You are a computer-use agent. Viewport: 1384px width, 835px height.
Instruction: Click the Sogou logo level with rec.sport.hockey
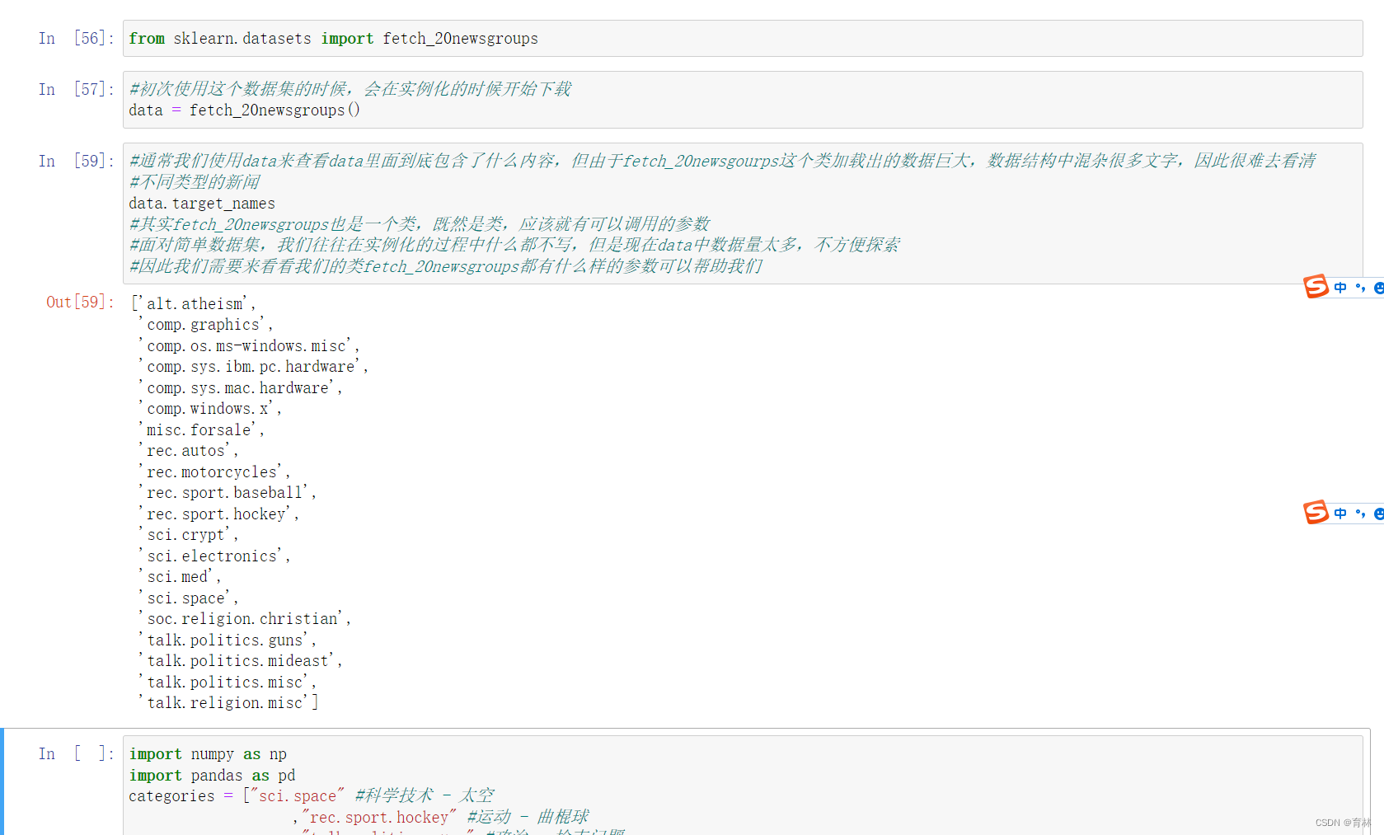click(x=1316, y=512)
